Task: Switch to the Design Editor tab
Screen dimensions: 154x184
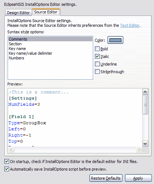Action: [x=18, y=13]
